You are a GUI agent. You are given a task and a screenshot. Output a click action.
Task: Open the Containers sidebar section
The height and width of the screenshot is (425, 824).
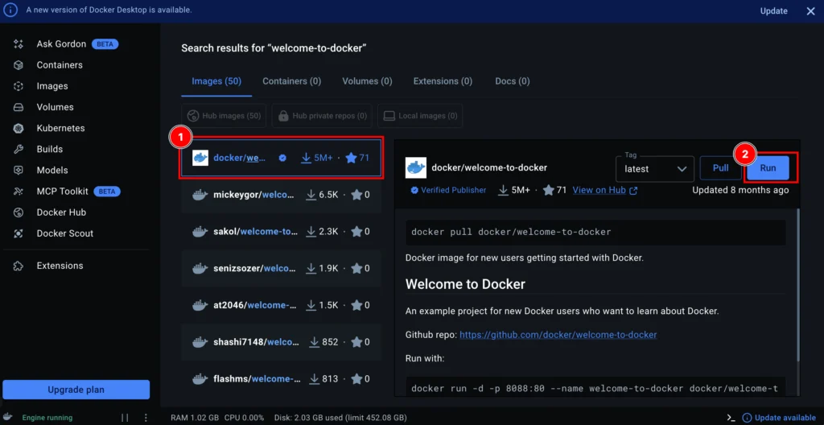tap(59, 64)
